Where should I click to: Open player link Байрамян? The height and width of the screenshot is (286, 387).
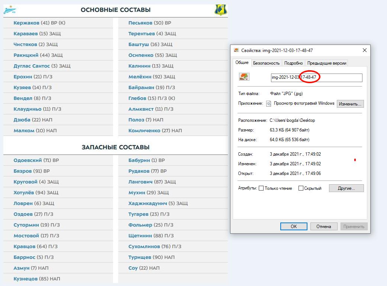point(141,88)
